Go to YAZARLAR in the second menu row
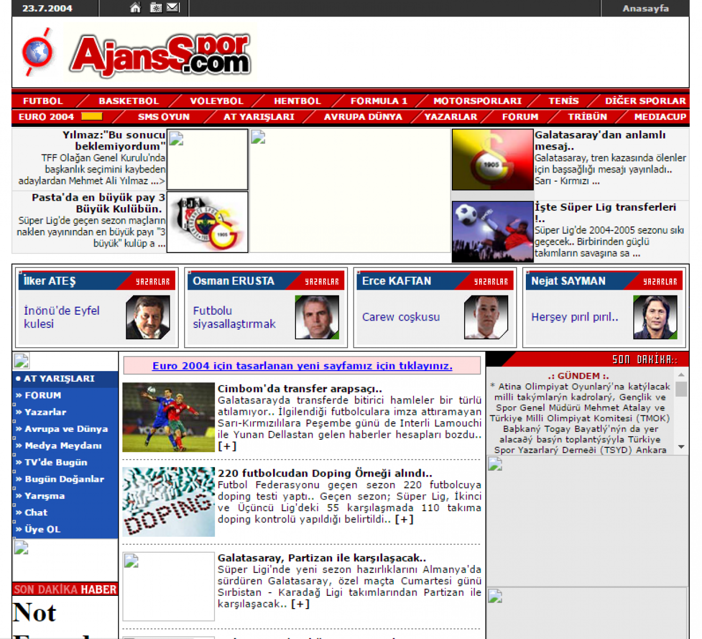Viewport: 702px width, 639px height. tap(450, 117)
